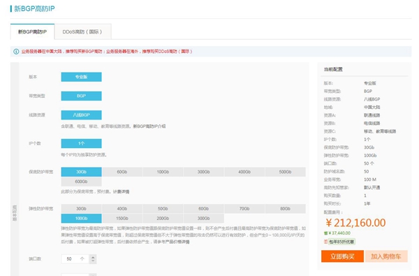Select the BGP bandwidth type option
Image resolution: width=419 pixels, height=276 pixels.
pyautogui.click(x=81, y=96)
